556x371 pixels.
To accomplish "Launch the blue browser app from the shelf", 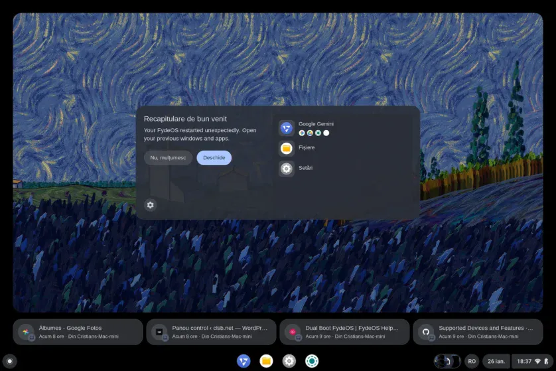I will click(243, 362).
